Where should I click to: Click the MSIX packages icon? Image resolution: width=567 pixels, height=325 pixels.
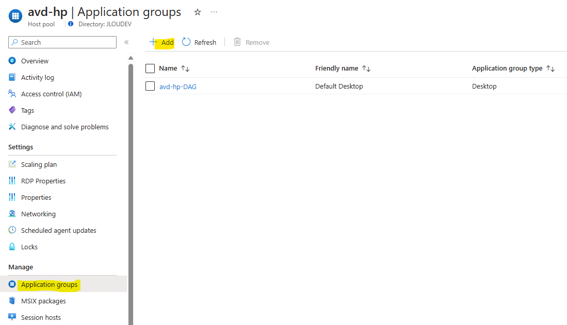coord(12,301)
